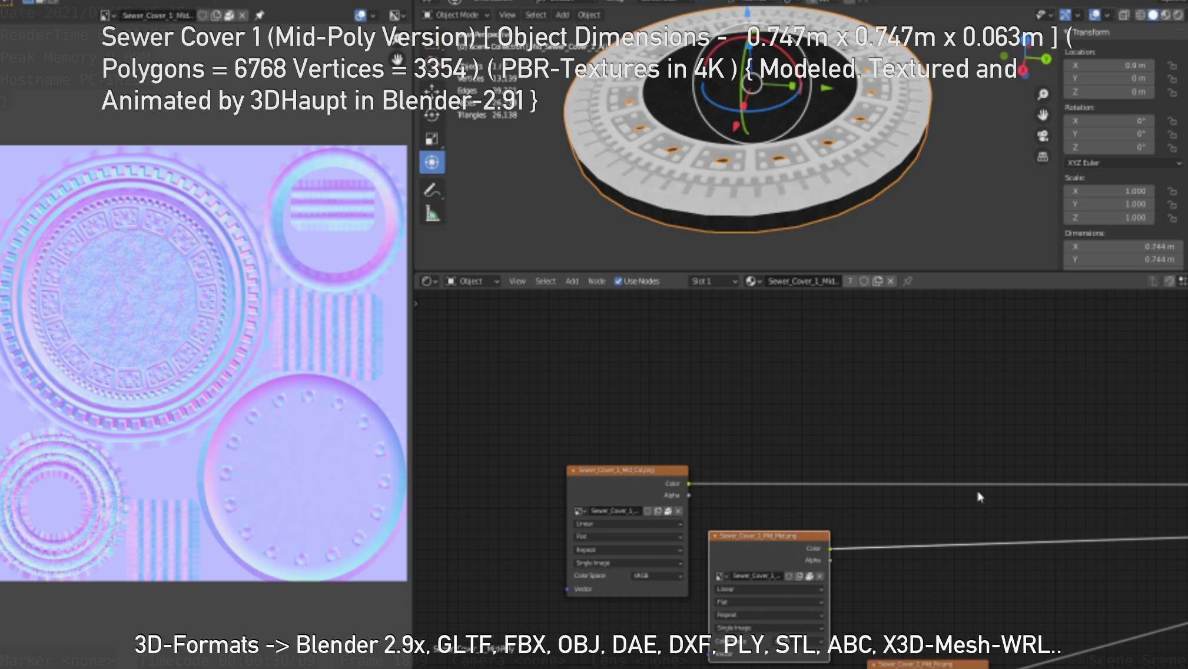
Task: Open the Flat projection dropdown in Met.png node
Action: [x=769, y=602]
